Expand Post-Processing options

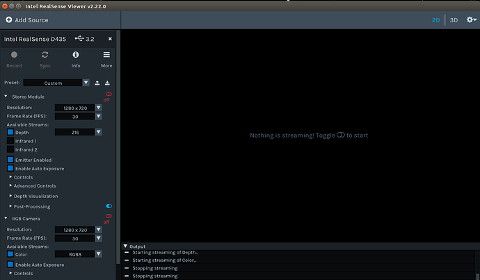pyautogui.click(x=10, y=206)
